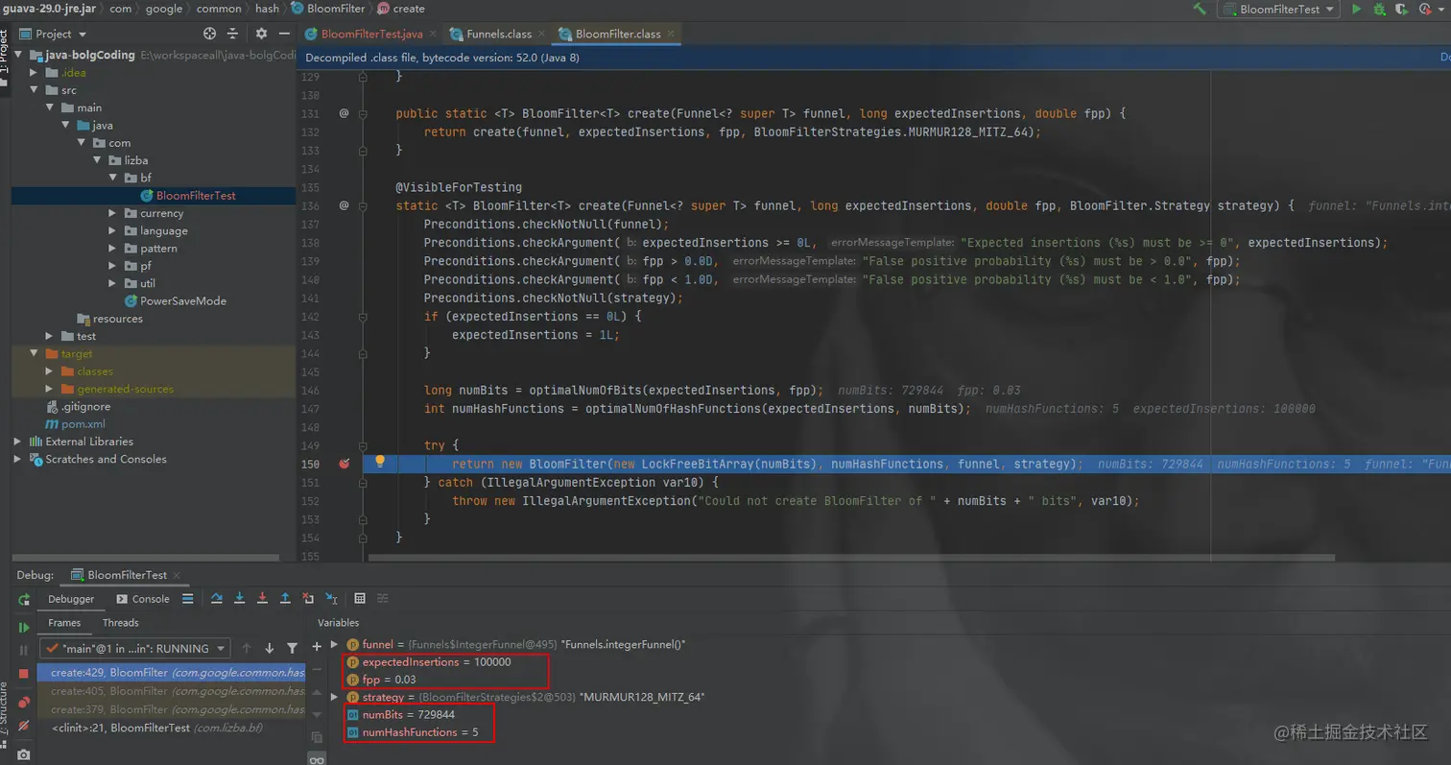The width and height of the screenshot is (1451, 765).
Task: Collapse the src folder
Action: (x=36, y=89)
